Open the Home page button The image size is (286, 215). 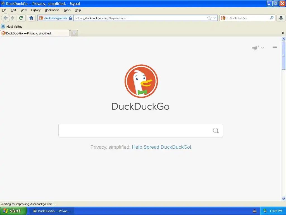pos(31,18)
